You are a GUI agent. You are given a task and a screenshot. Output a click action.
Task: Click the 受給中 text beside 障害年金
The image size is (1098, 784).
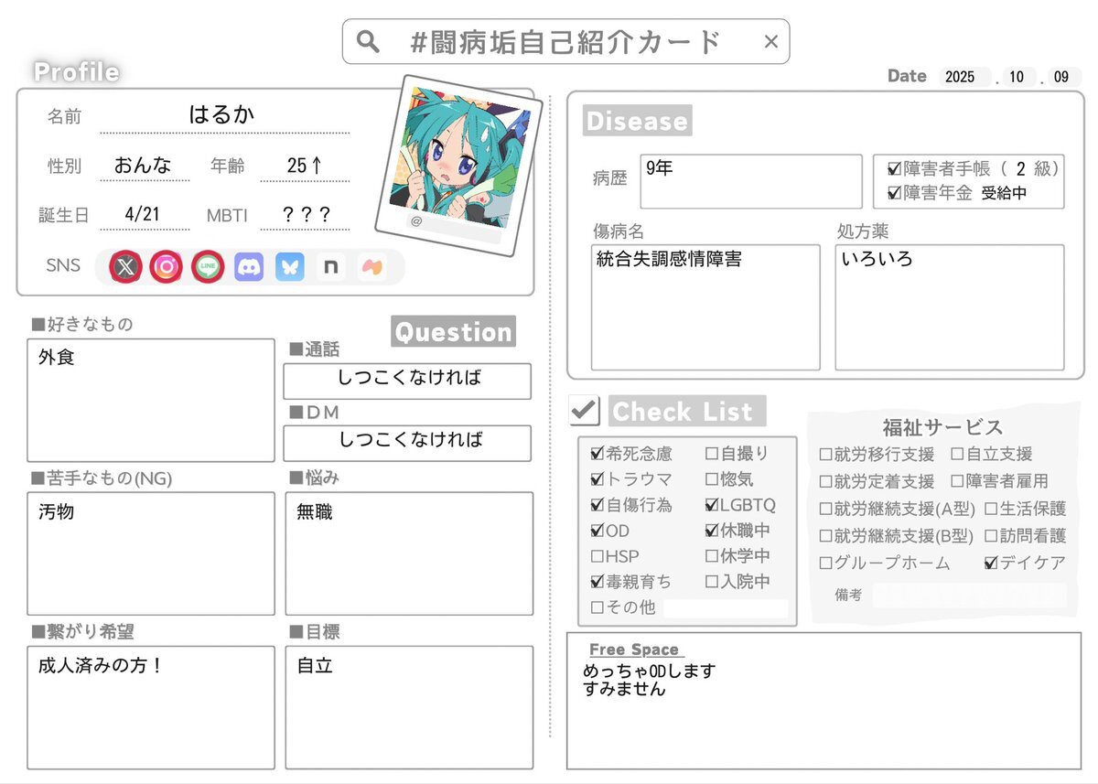coord(1004,193)
